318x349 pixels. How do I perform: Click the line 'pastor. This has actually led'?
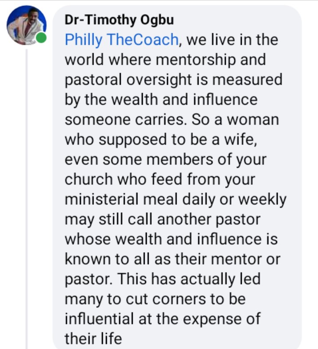[162, 279]
